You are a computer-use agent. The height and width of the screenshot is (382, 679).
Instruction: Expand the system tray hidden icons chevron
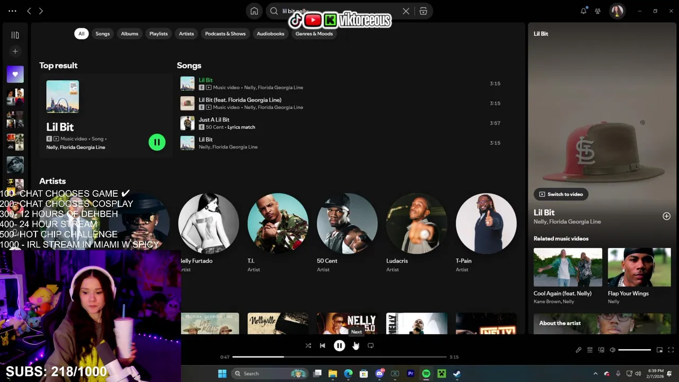click(595, 374)
